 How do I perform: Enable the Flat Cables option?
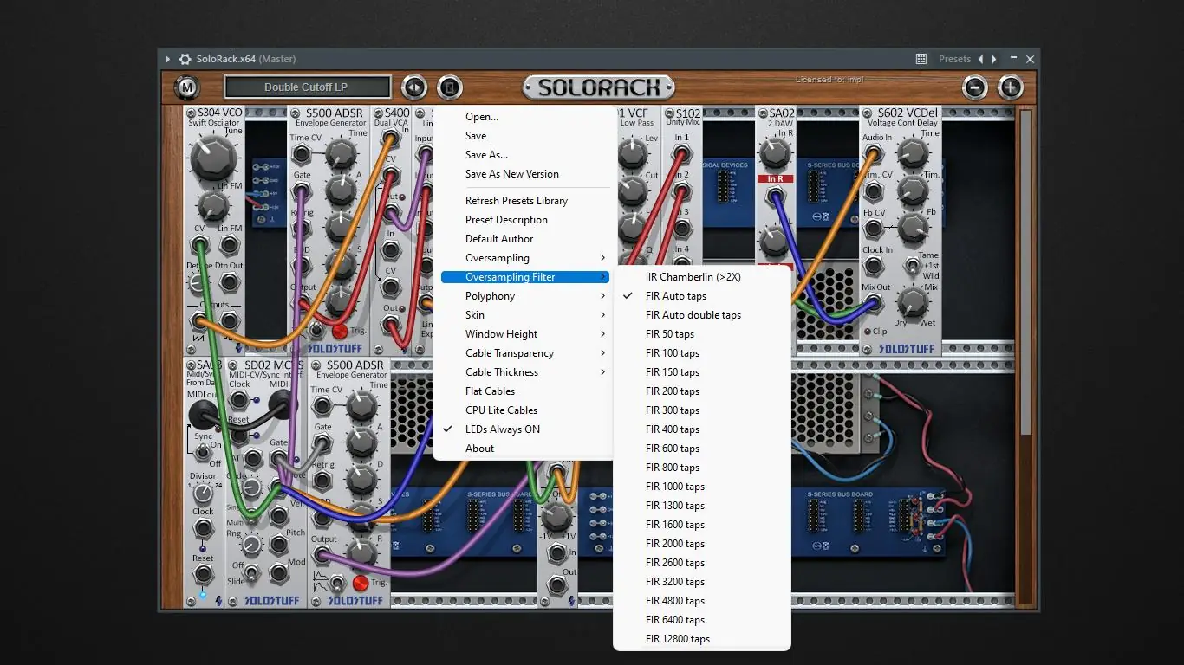point(490,391)
